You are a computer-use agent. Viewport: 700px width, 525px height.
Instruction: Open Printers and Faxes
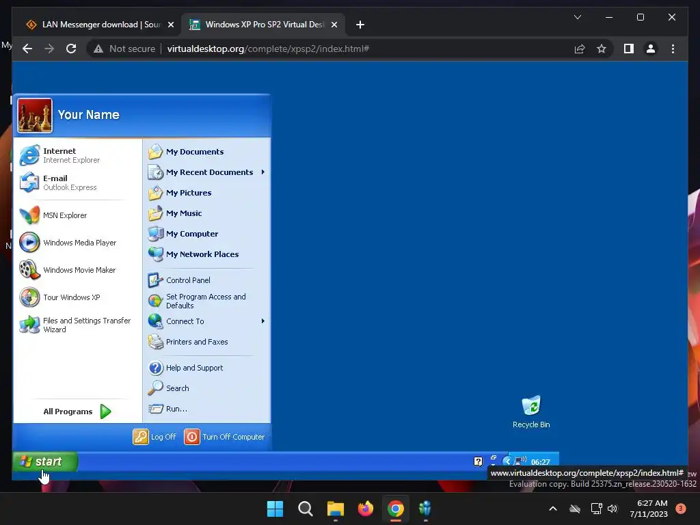tap(188, 342)
